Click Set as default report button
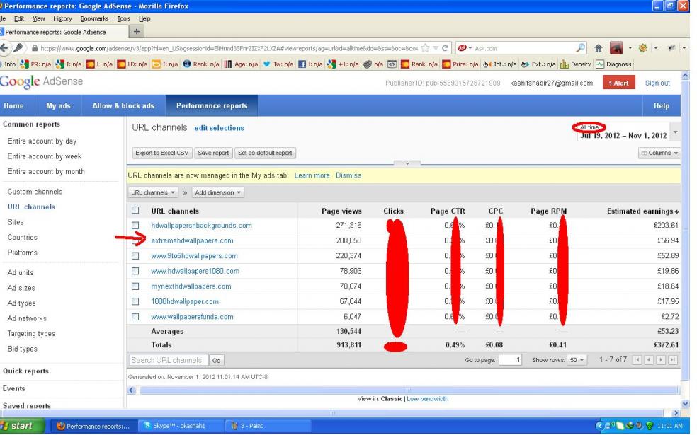Screen dimensions: 697x435 pyautogui.click(x=265, y=153)
